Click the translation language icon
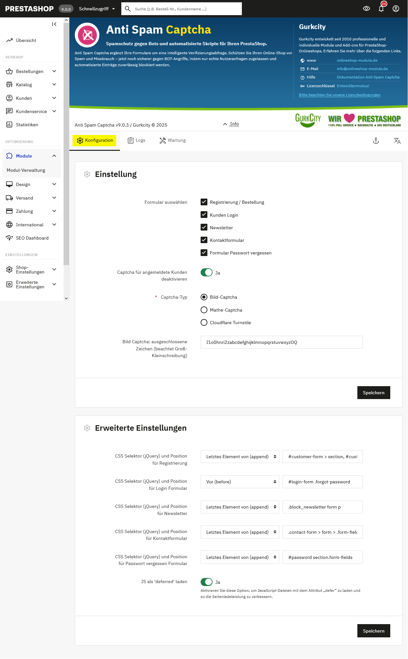Image resolution: width=408 pixels, height=659 pixels. click(x=397, y=141)
